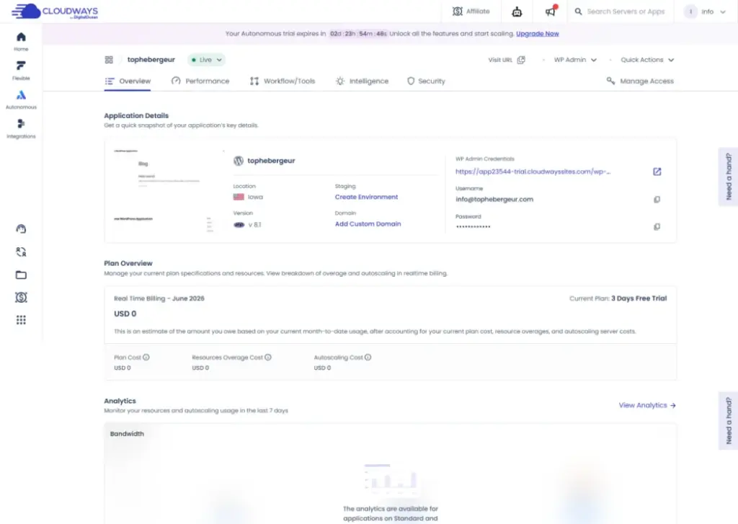
Task: Click the Cloudways logo
Action: click(x=55, y=12)
